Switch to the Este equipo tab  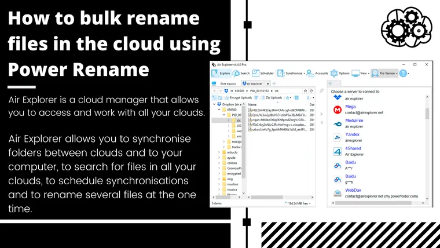pyautogui.click(x=225, y=83)
